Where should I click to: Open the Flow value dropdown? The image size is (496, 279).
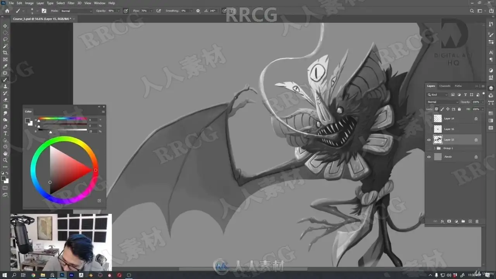[151, 11]
